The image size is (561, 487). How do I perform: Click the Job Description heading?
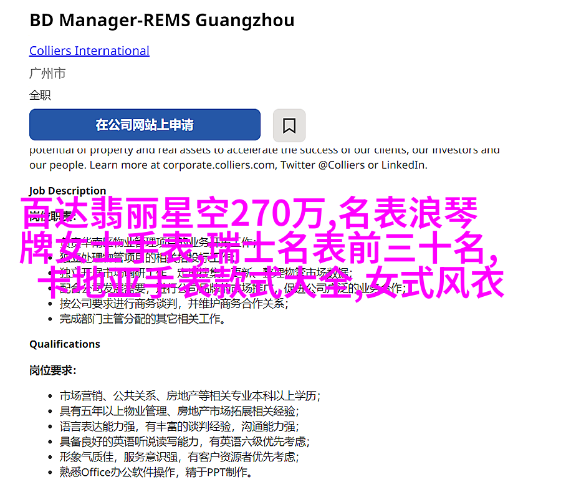click(x=67, y=191)
